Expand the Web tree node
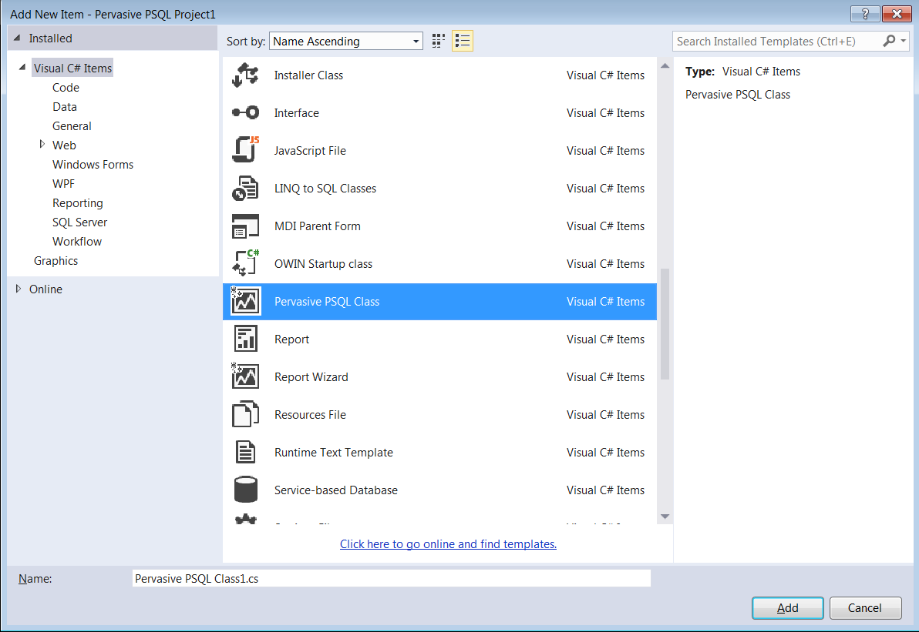This screenshot has height=632, width=919. [x=42, y=144]
